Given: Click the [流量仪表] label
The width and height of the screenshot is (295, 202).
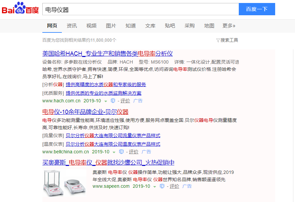Looking at the screenshot, I should [53, 135].
